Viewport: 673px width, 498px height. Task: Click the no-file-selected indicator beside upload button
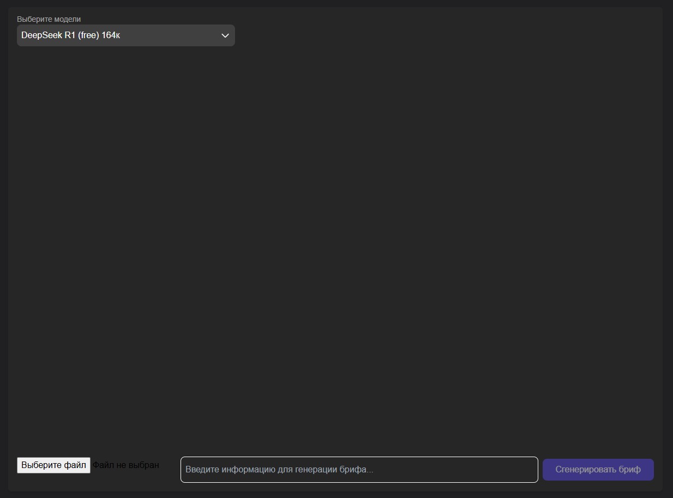125,465
